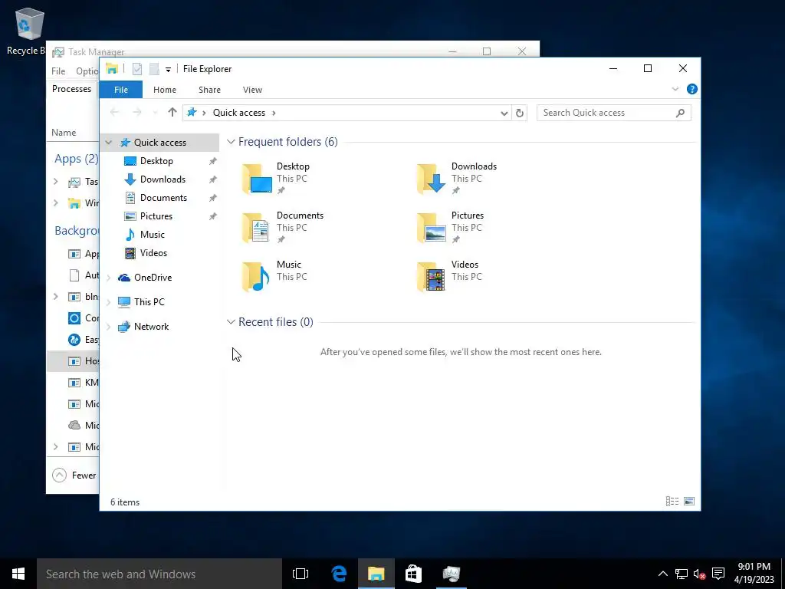This screenshot has width=785, height=589.
Task: Collapse the Frequent folders group
Action: coord(231,142)
